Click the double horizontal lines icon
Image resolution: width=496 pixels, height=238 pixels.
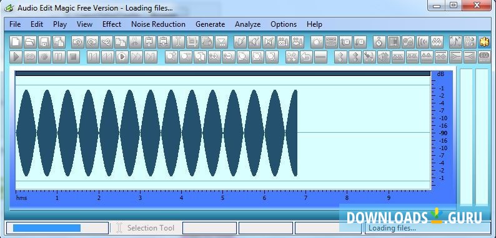click(x=320, y=57)
